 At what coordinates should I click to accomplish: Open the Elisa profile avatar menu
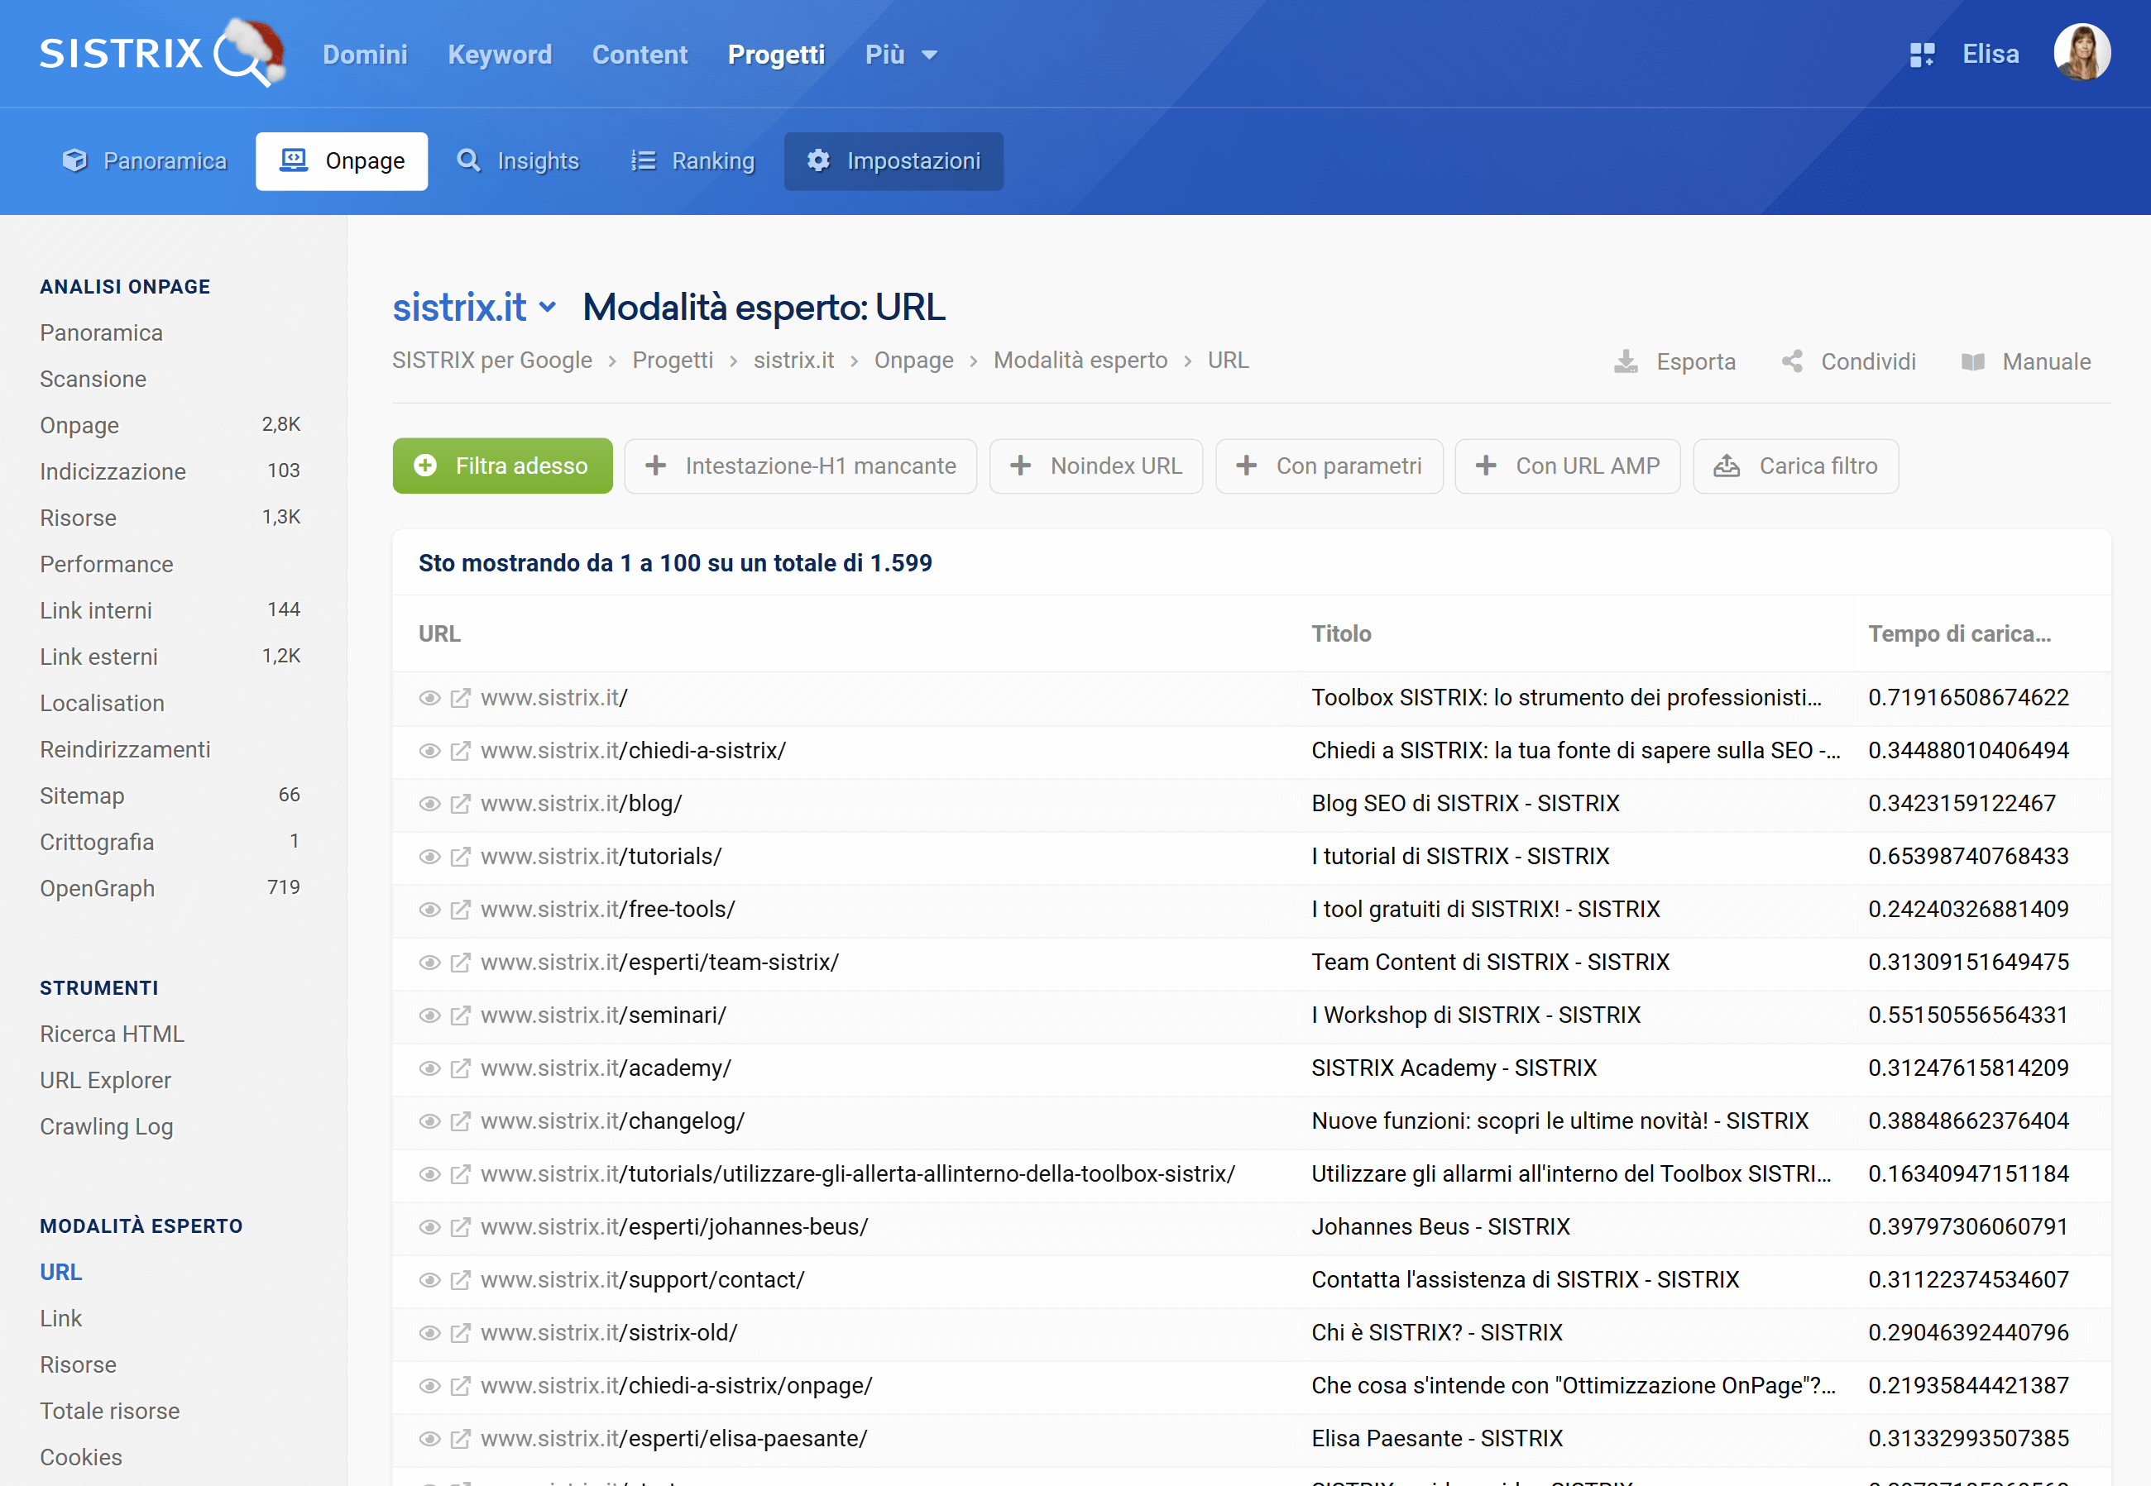(2083, 52)
